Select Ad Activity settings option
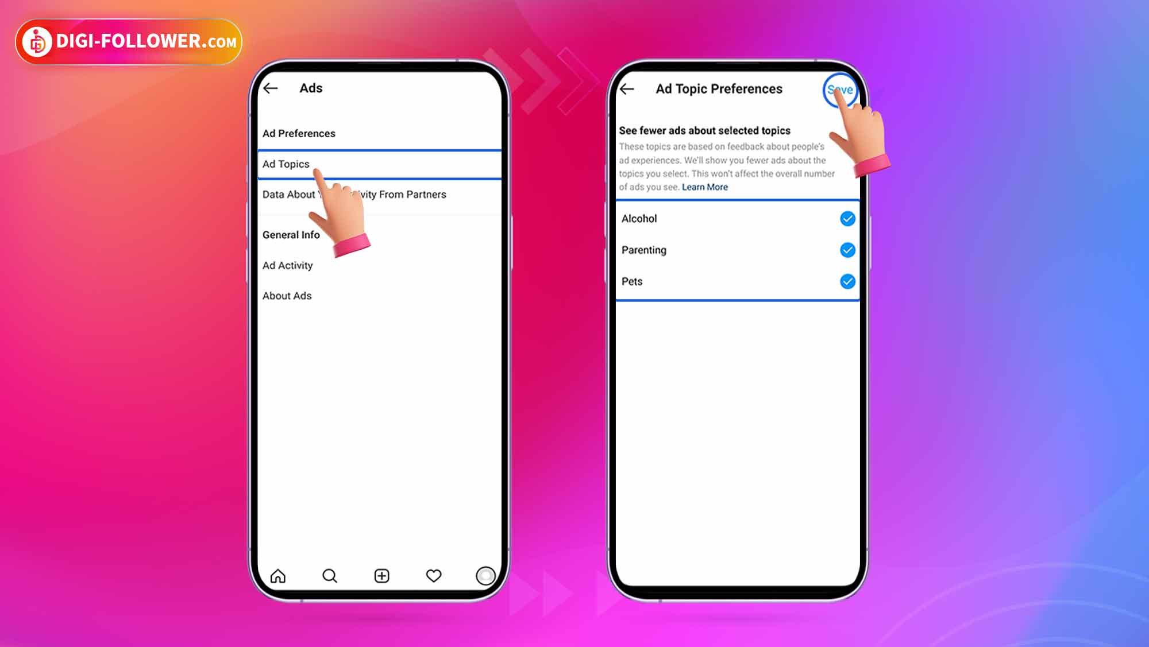 pos(288,264)
